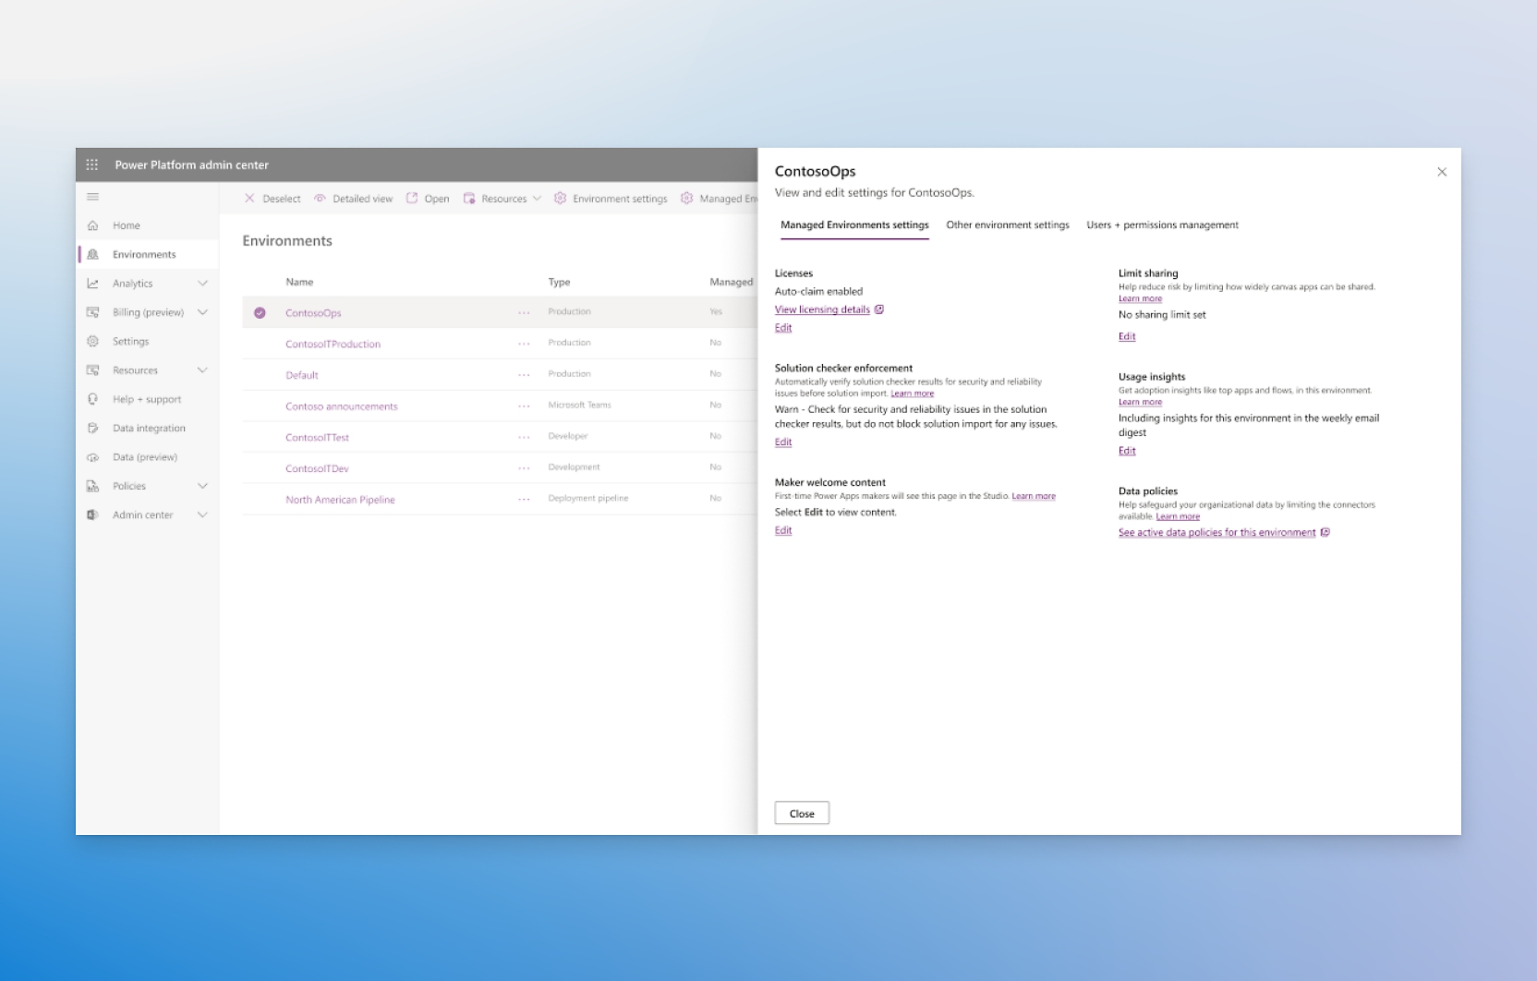
Task: Click the Environment settings gear icon
Action: pos(560,198)
